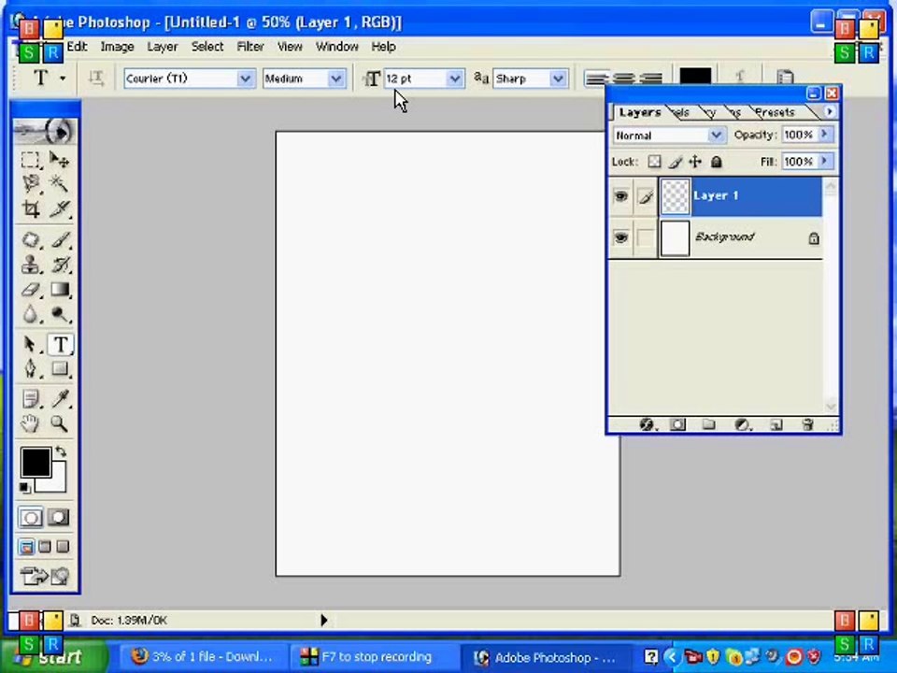Open the Fill slider arrow
Screen dimensions: 897x673
pos(824,161)
